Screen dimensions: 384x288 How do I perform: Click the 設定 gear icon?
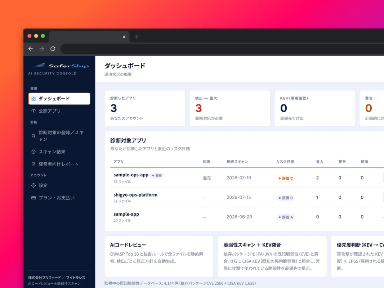coord(34,185)
